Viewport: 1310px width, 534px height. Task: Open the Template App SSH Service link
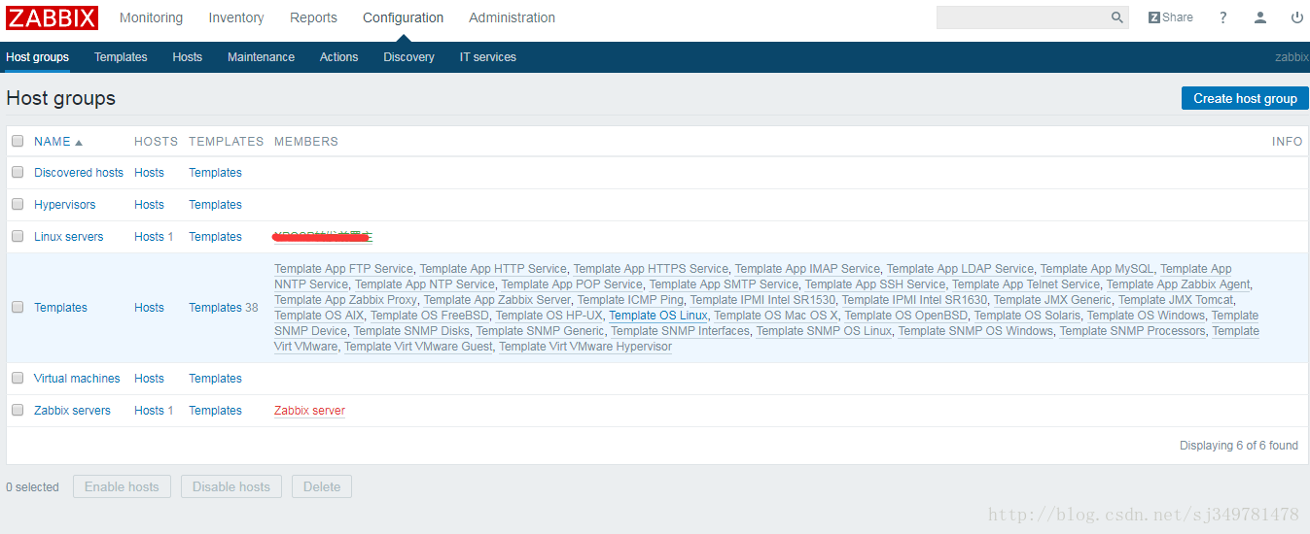875,284
